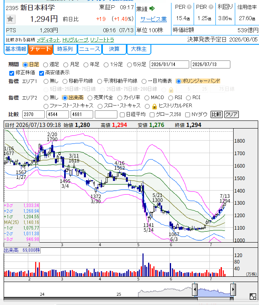Image resolution: width=259 pixels, height=305 pixels.
Task: Open the HUグループ comparison link
Action: click(75, 40)
